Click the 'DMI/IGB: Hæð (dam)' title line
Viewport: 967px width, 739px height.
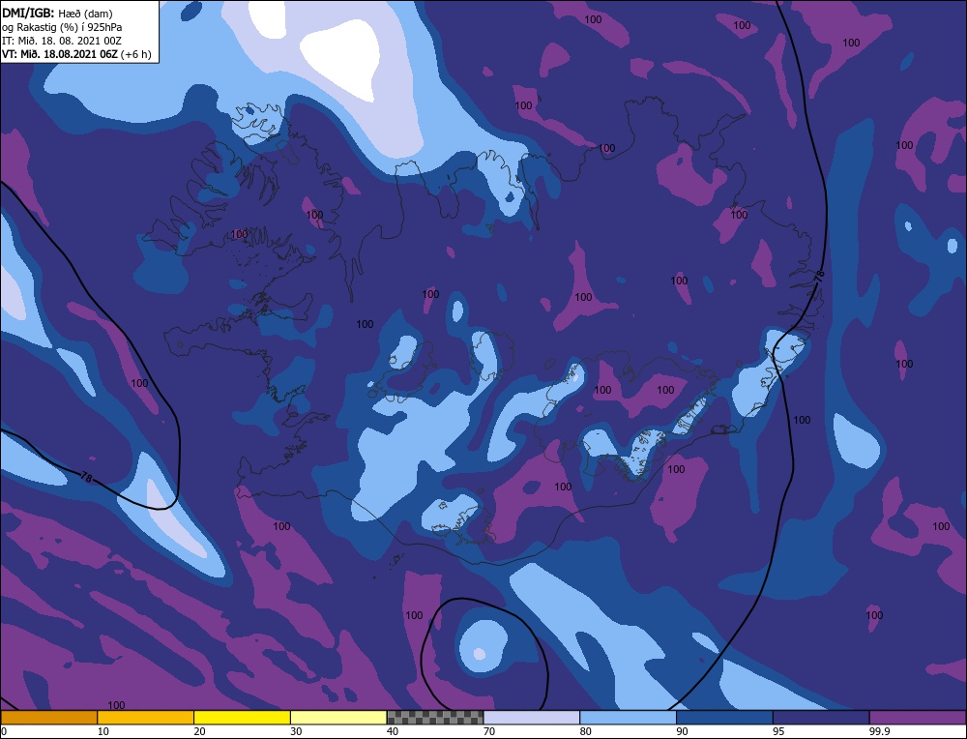coord(57,13)
